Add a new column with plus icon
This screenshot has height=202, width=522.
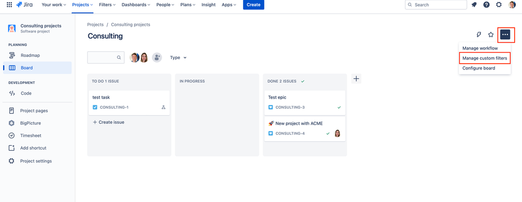tap(356, 79)
